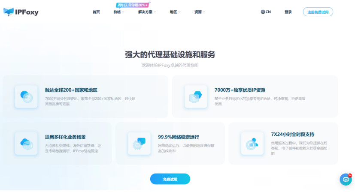Viewport: 355px width, 195px height.
Task: Click the globe icon for 200+ countries
Action: coord(26,96)
